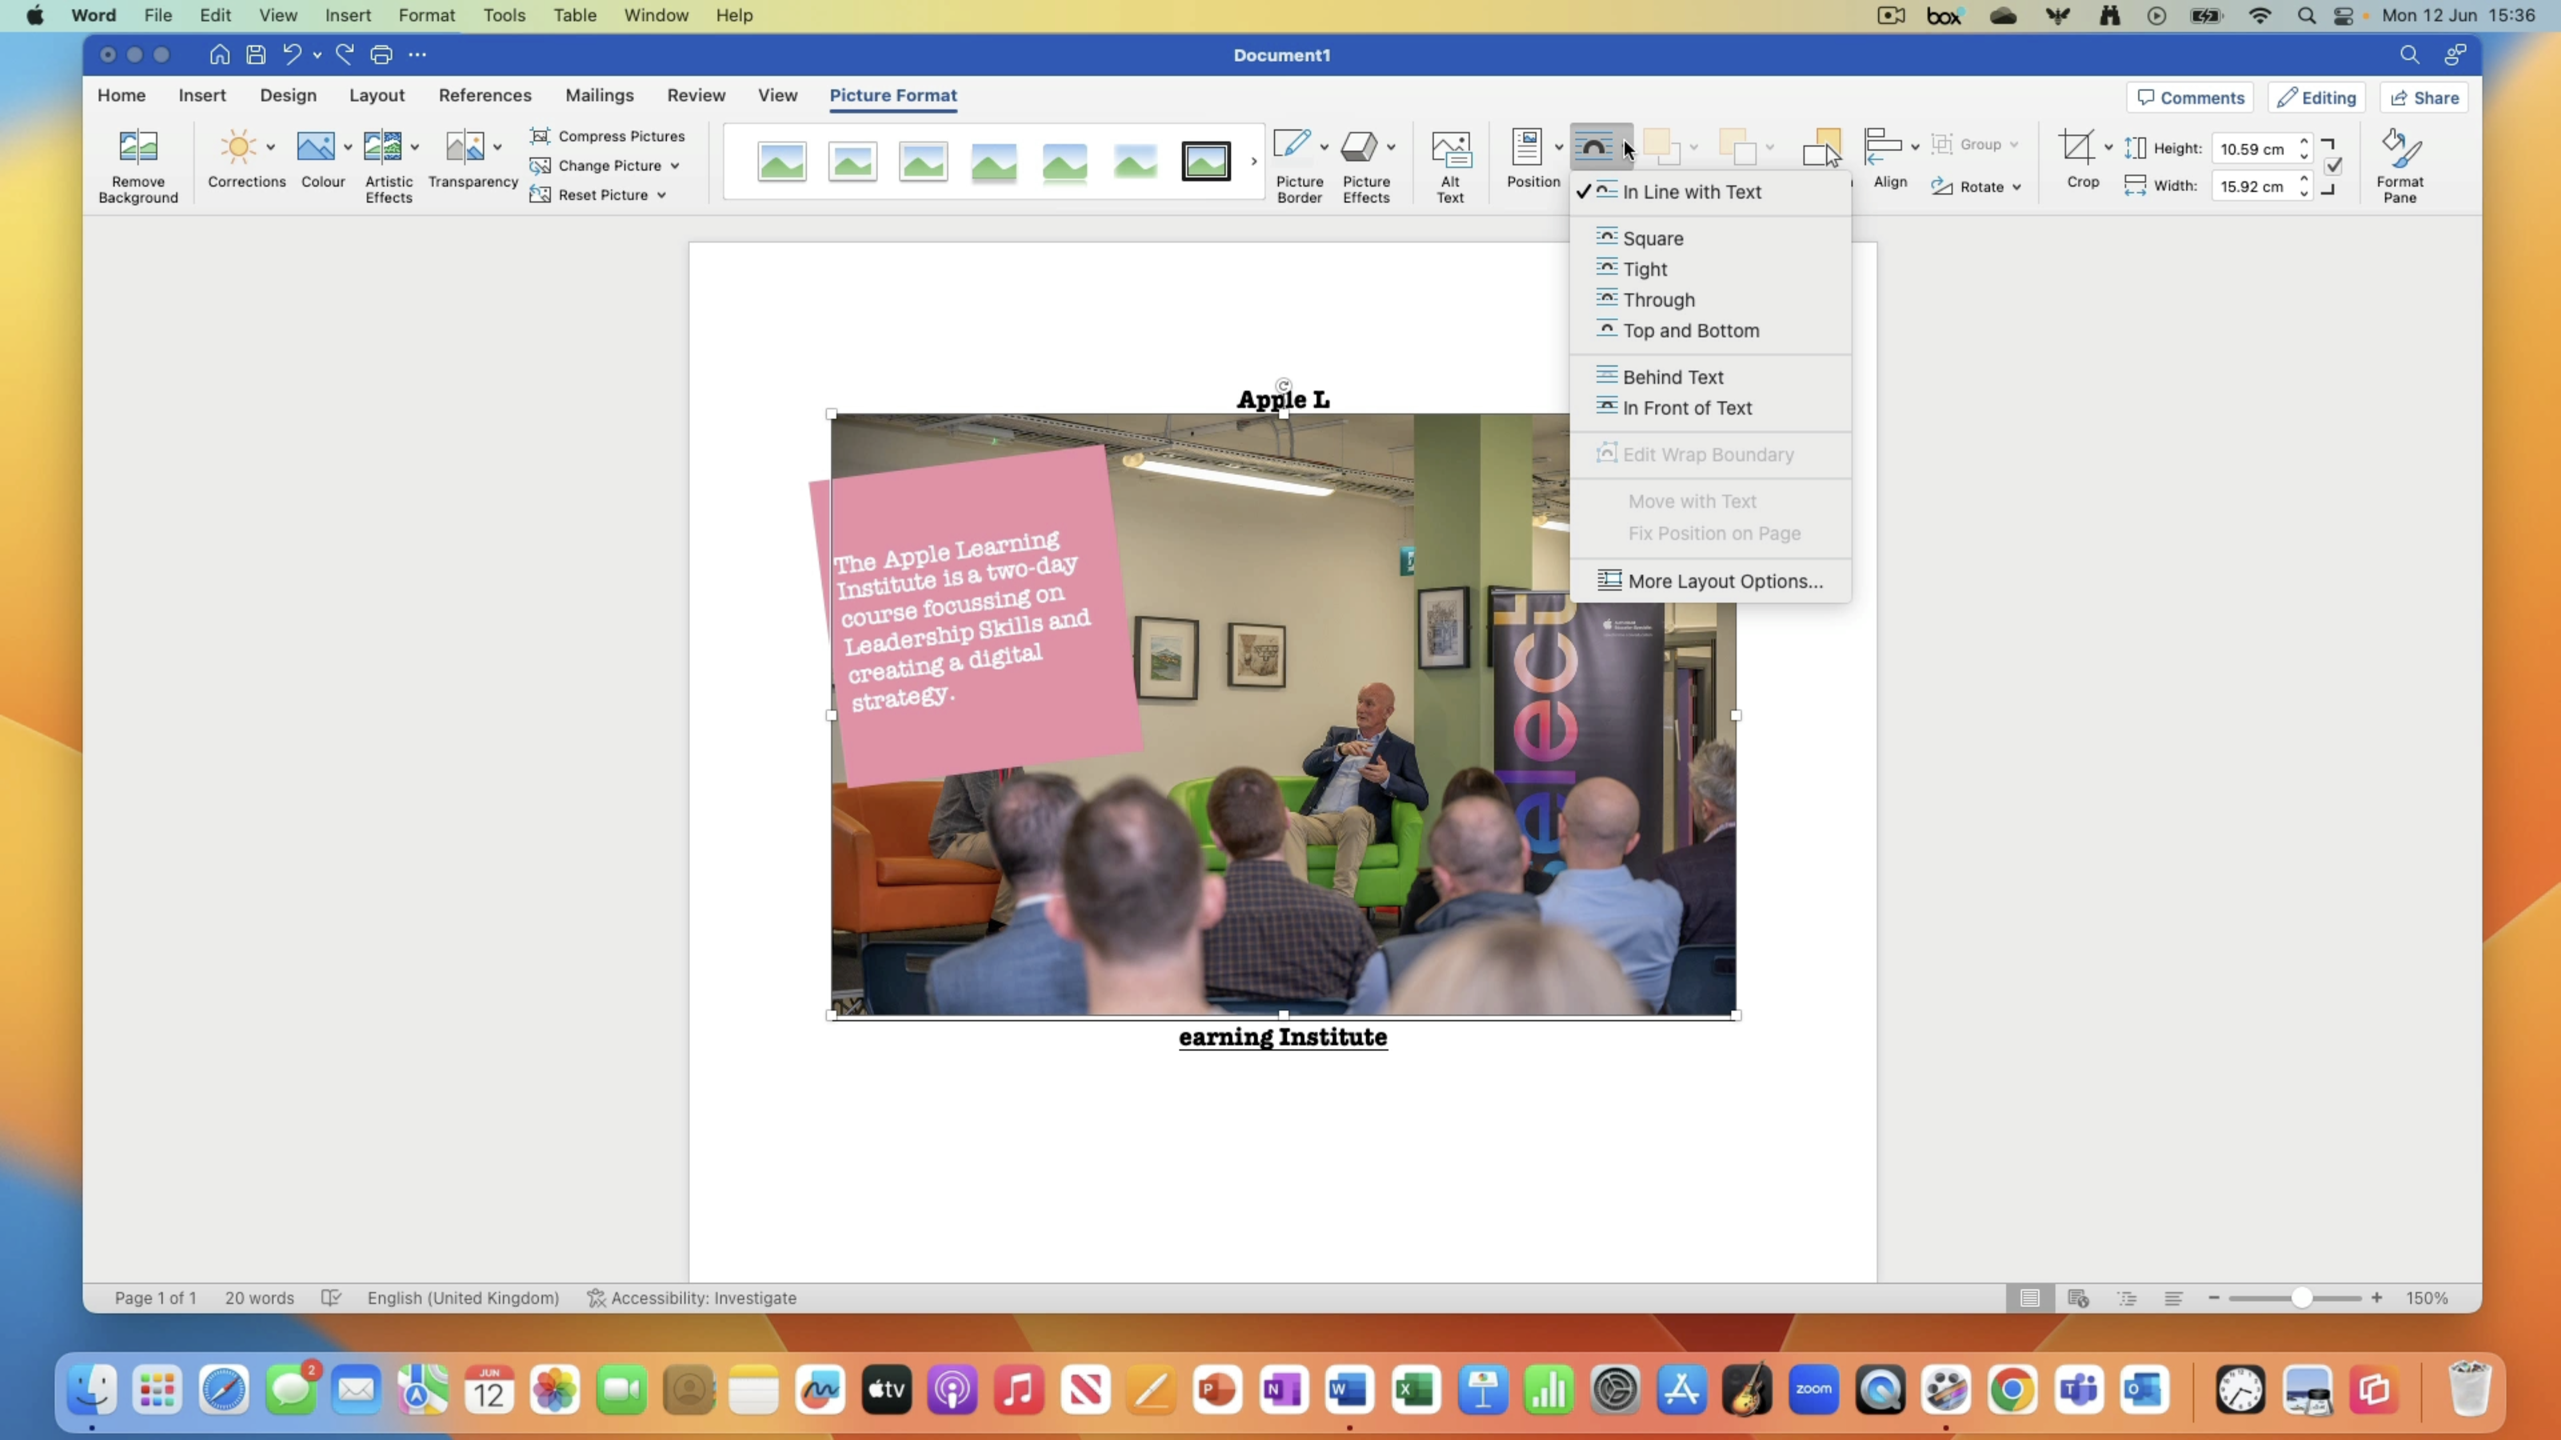This screenshot has width=2561, height=1440.
Task: Click the Home icon in title bar
Action: coord(220,55)
